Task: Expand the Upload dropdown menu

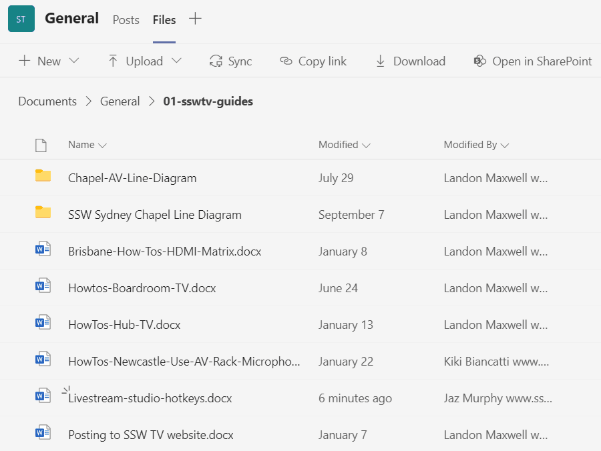Action: 176,61
